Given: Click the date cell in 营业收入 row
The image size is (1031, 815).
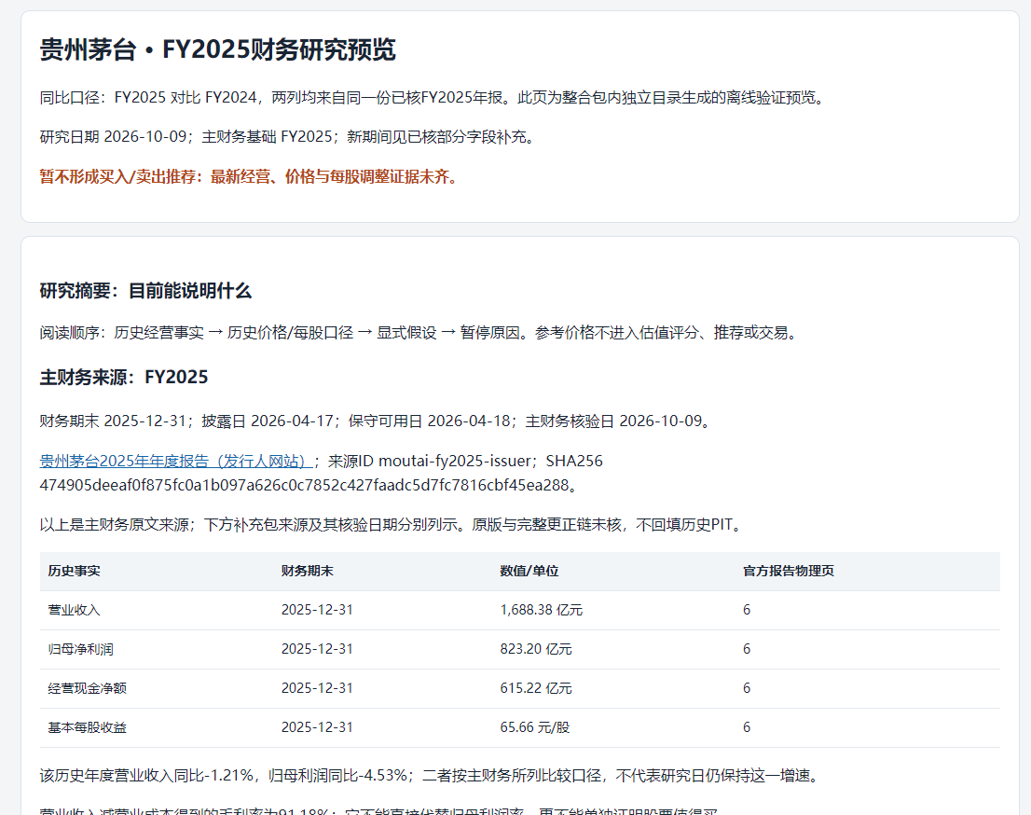Looking at the screenshot, I should coord(317,611).
